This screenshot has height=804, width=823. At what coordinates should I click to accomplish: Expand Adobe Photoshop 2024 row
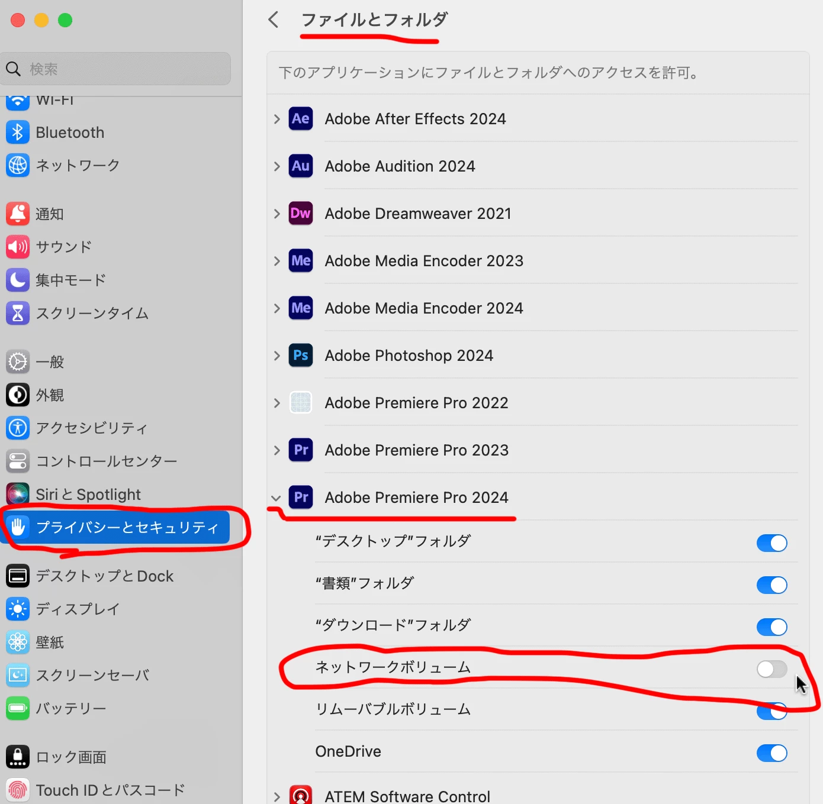tap(277, 356)
